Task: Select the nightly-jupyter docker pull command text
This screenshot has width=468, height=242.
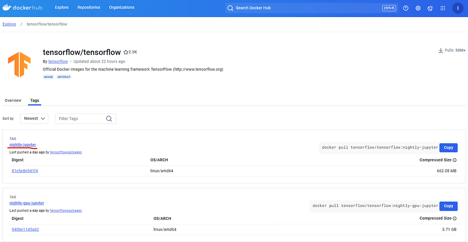Action: (x=380, y=148)
